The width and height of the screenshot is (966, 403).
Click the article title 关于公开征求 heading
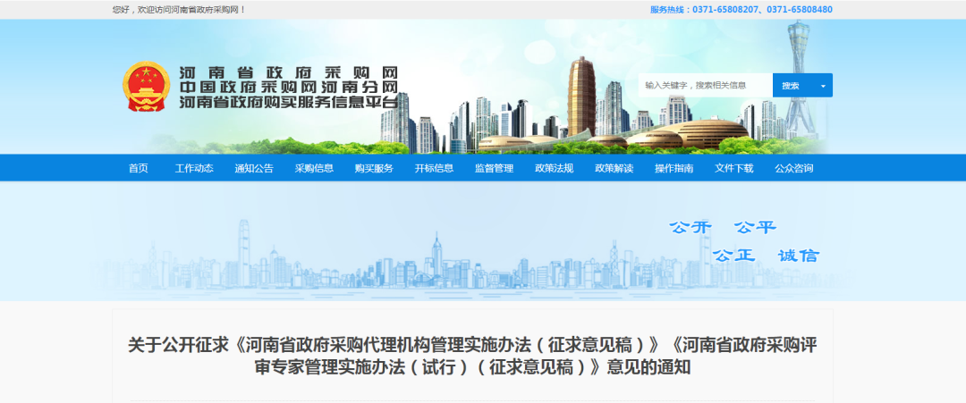472,356
